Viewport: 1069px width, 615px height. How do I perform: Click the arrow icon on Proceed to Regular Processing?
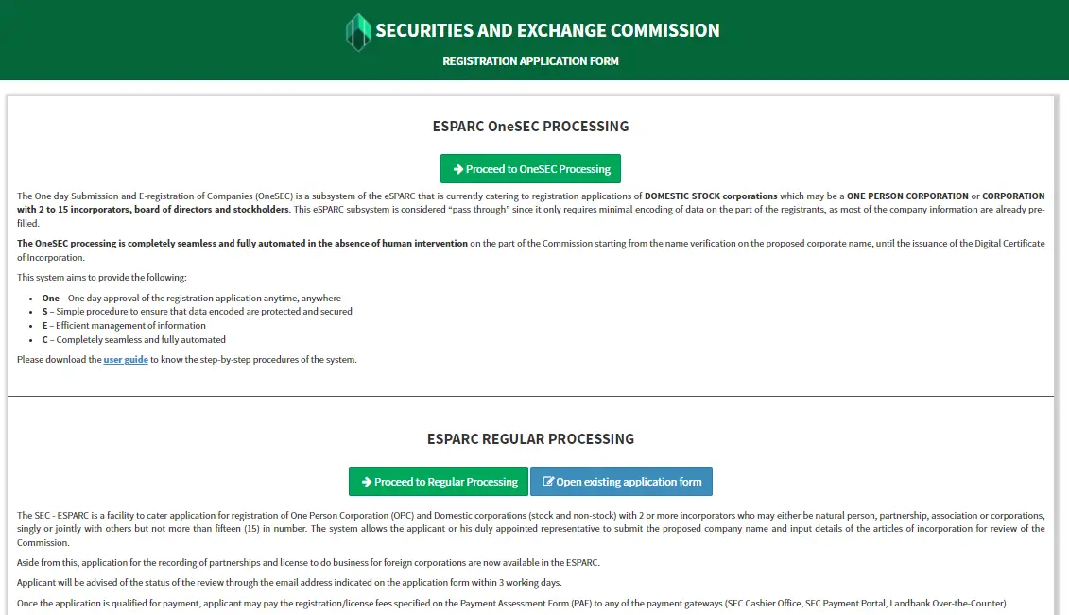coord(366,481)
